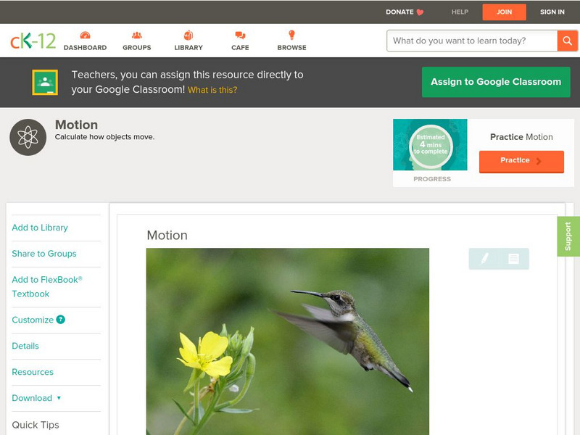Click the 'Practice Motion' label
This screenshot has width=580, height=435.
click(x=521, y=137)
